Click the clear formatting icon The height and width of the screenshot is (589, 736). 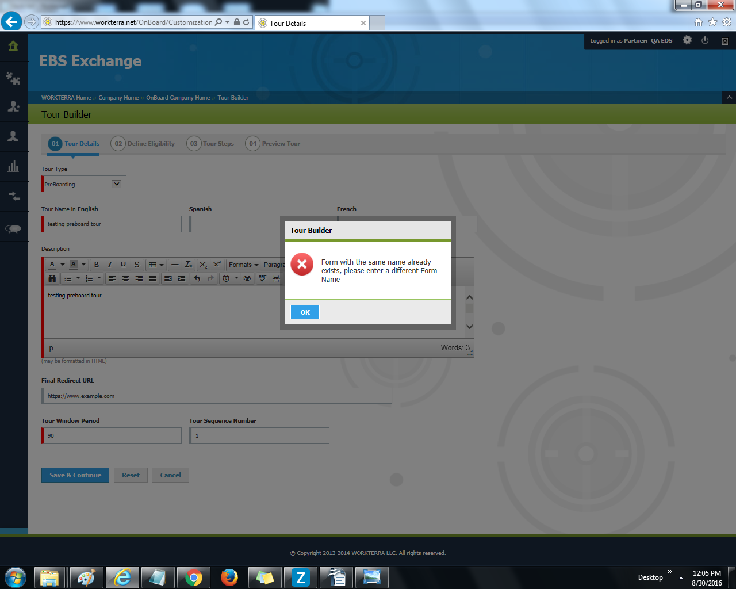point(189,265)
